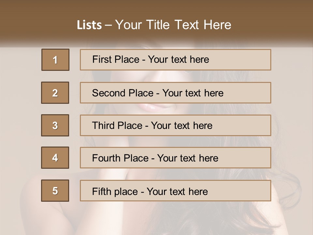The width and height of the screenshot is (313, 235).
Task: Click the First Place text box
Action: click(175, 60)
